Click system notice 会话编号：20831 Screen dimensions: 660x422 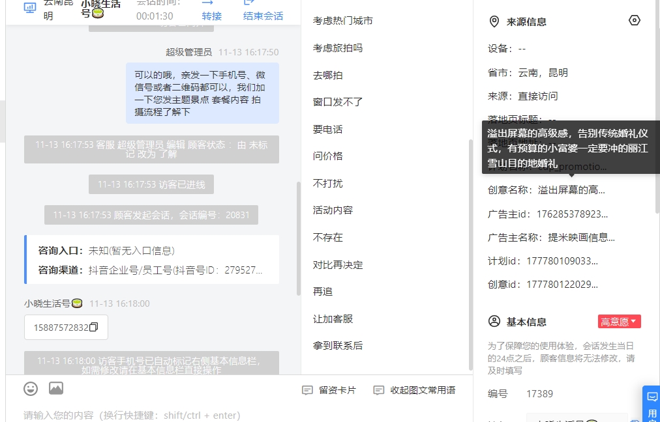151,215
